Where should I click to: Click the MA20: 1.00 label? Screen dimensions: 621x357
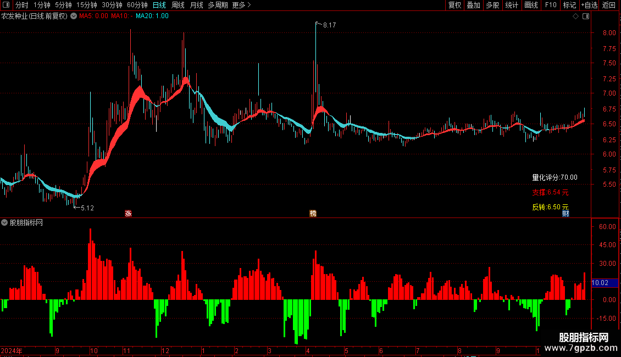[152, 16]
